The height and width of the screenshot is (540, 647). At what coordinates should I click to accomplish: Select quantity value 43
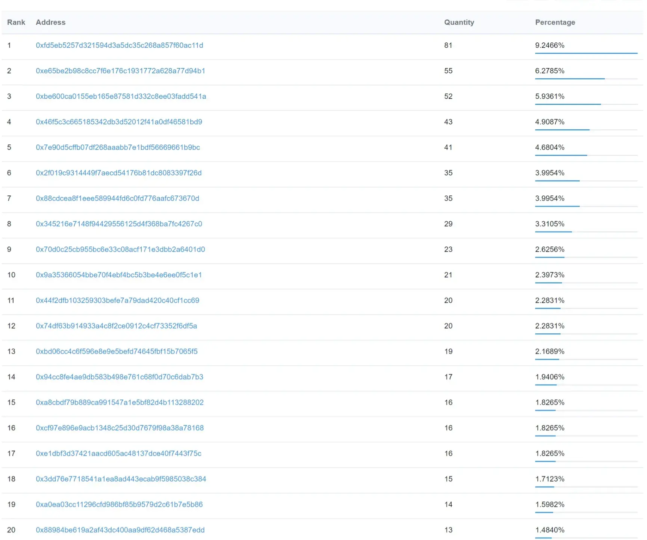tap(448, 122)
